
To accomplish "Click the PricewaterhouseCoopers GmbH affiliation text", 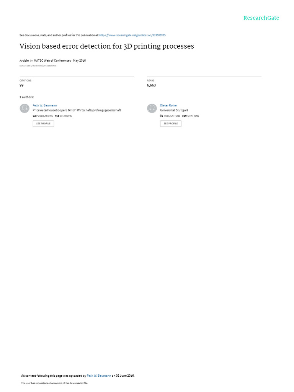I will pyautogui.click(x=77, y=110).
